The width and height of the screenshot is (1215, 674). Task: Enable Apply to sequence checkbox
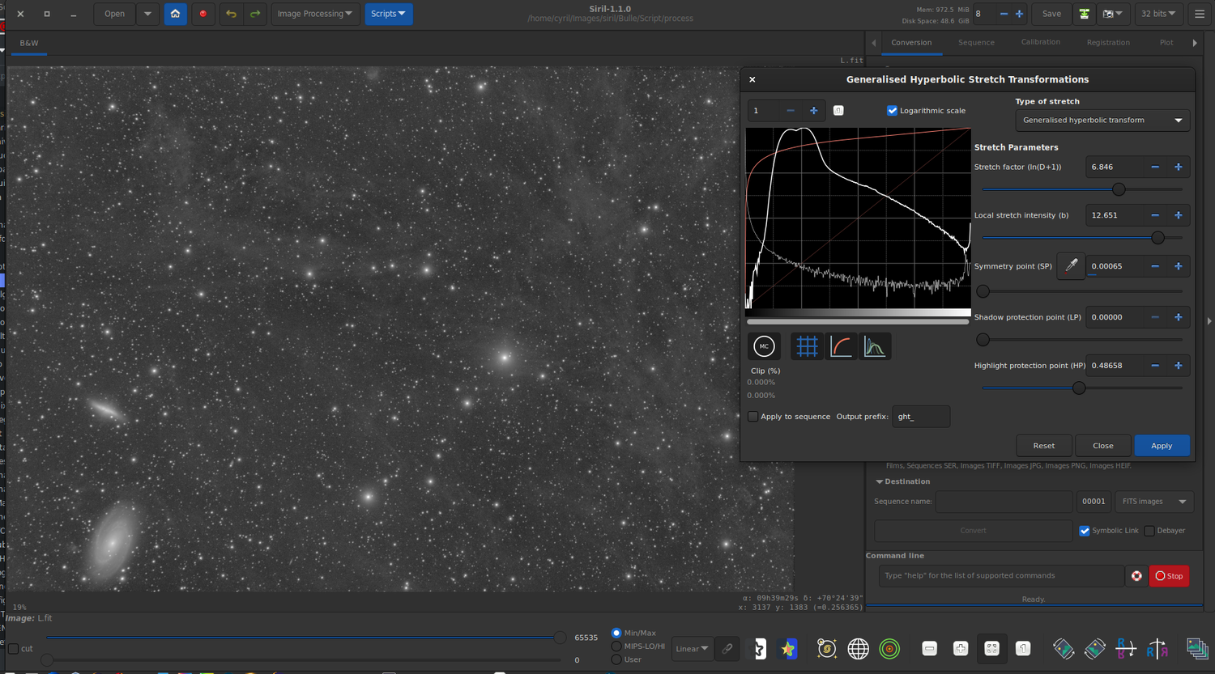pos(753,417)
